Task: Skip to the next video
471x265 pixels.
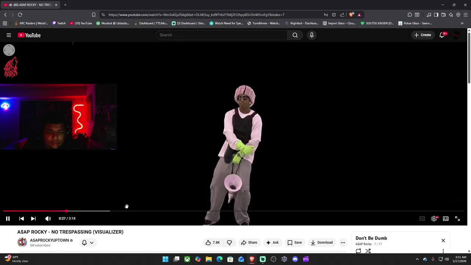Action: (33, 219)
